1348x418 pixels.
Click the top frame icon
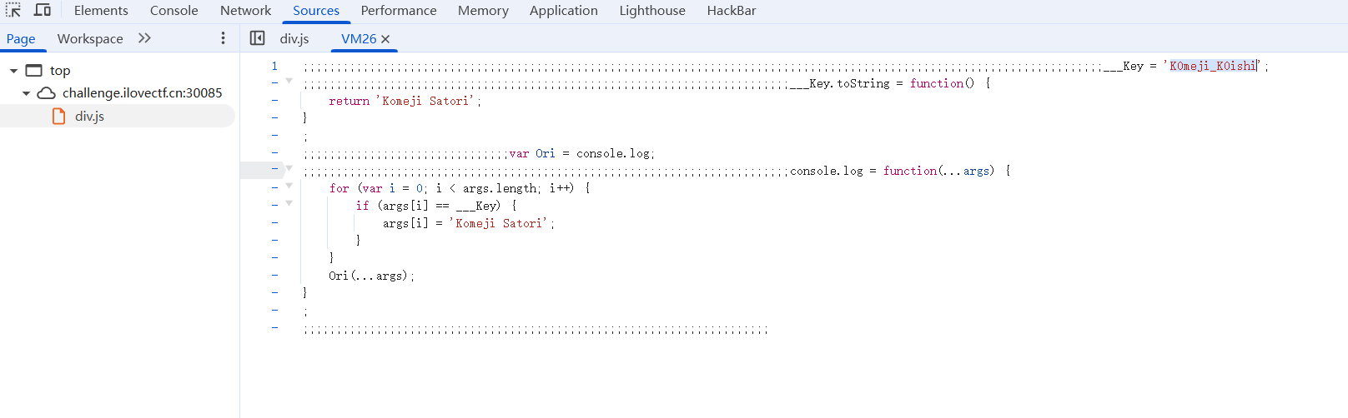[34, 71]
